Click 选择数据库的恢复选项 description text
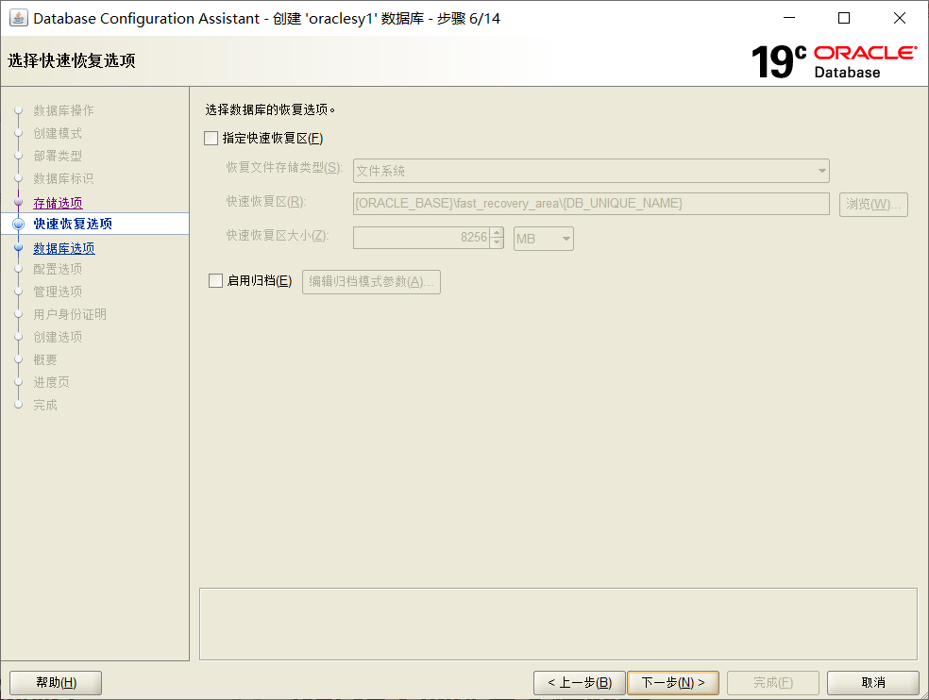929x700 pixels. [270, 109]
